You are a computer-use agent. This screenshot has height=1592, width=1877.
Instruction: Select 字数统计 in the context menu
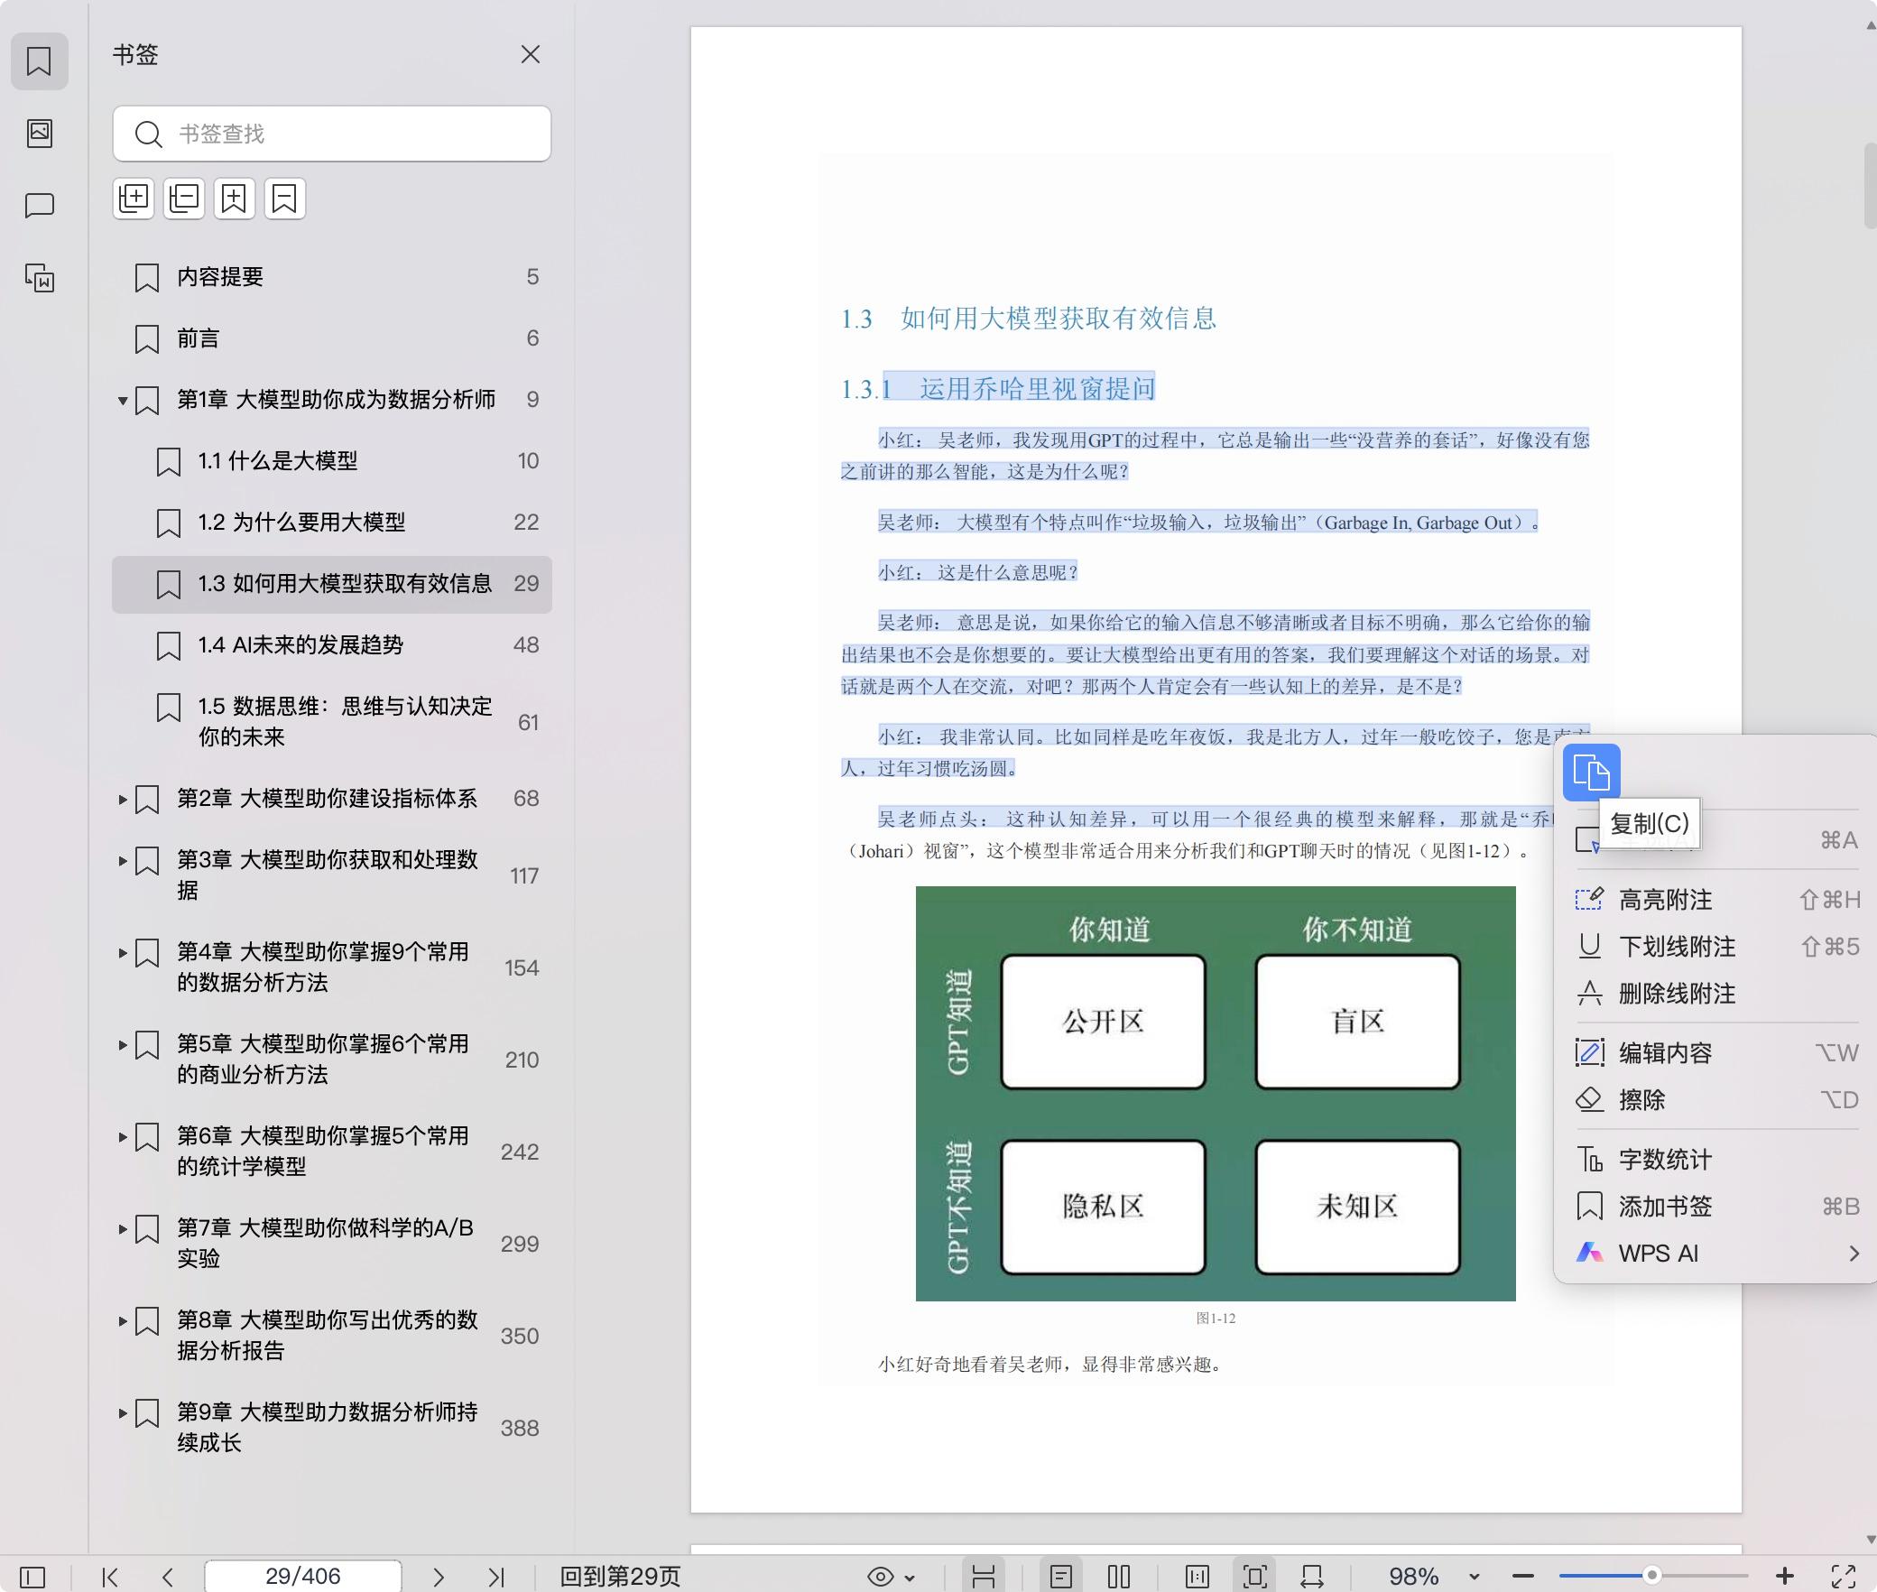coord(1665,1160)
